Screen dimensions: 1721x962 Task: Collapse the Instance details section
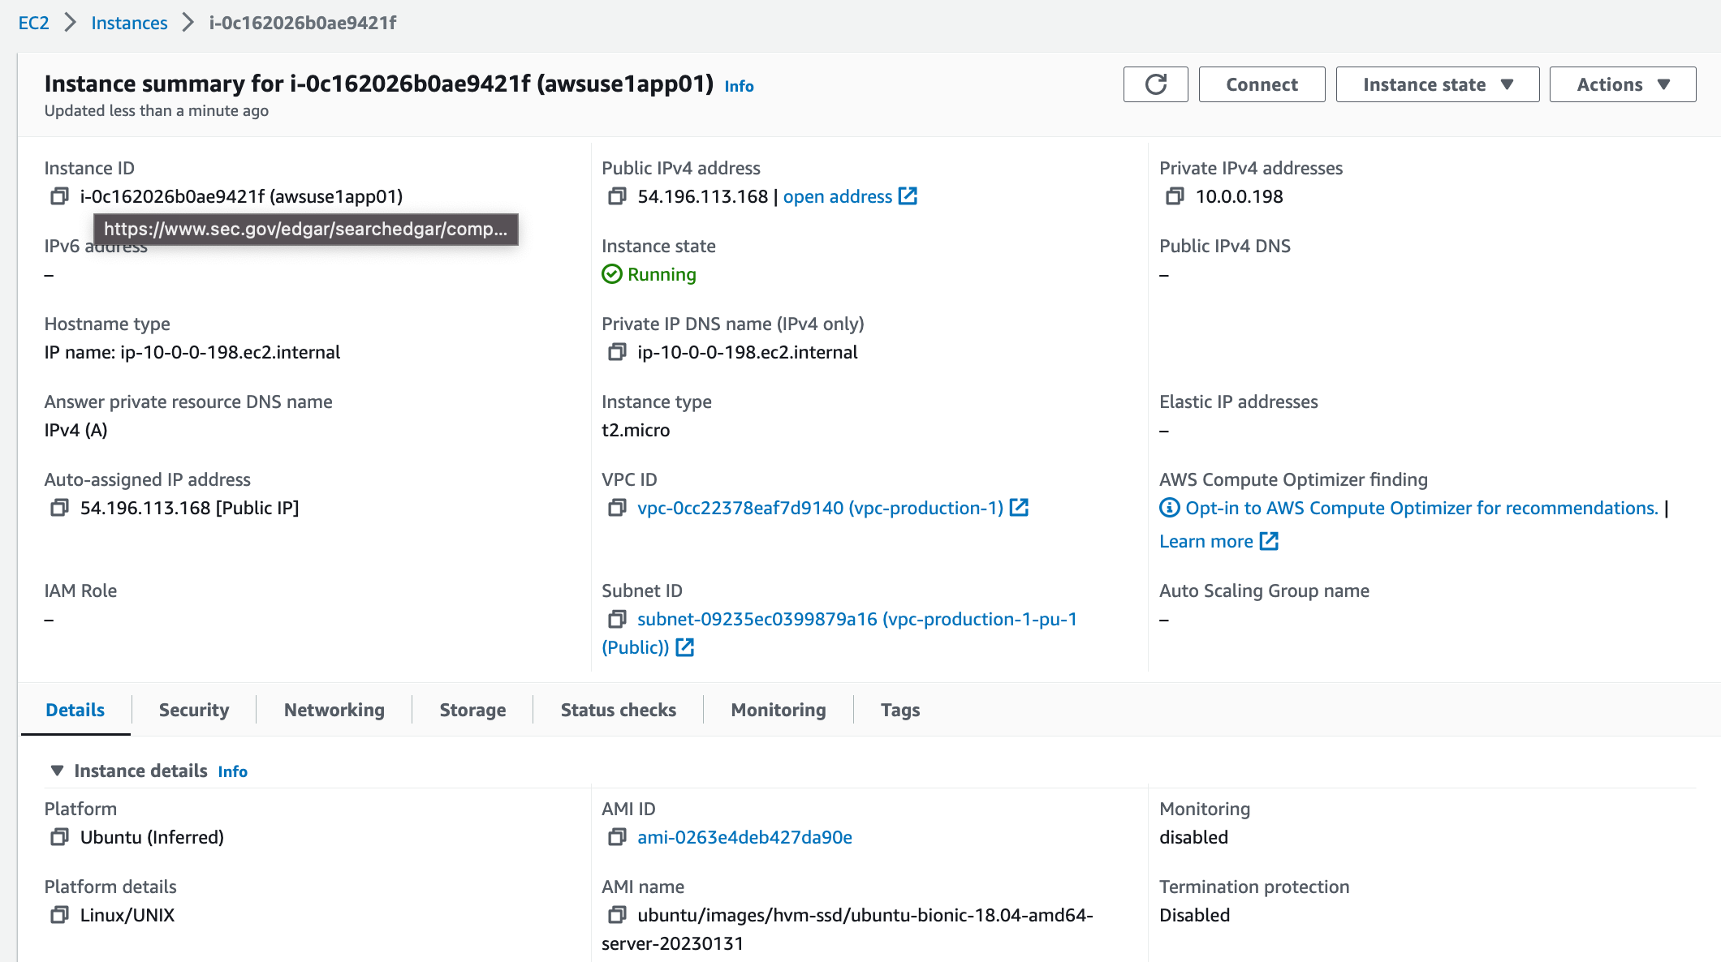57,771
